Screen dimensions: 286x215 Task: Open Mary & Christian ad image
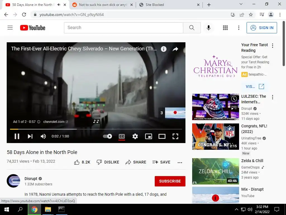(215, 66)
